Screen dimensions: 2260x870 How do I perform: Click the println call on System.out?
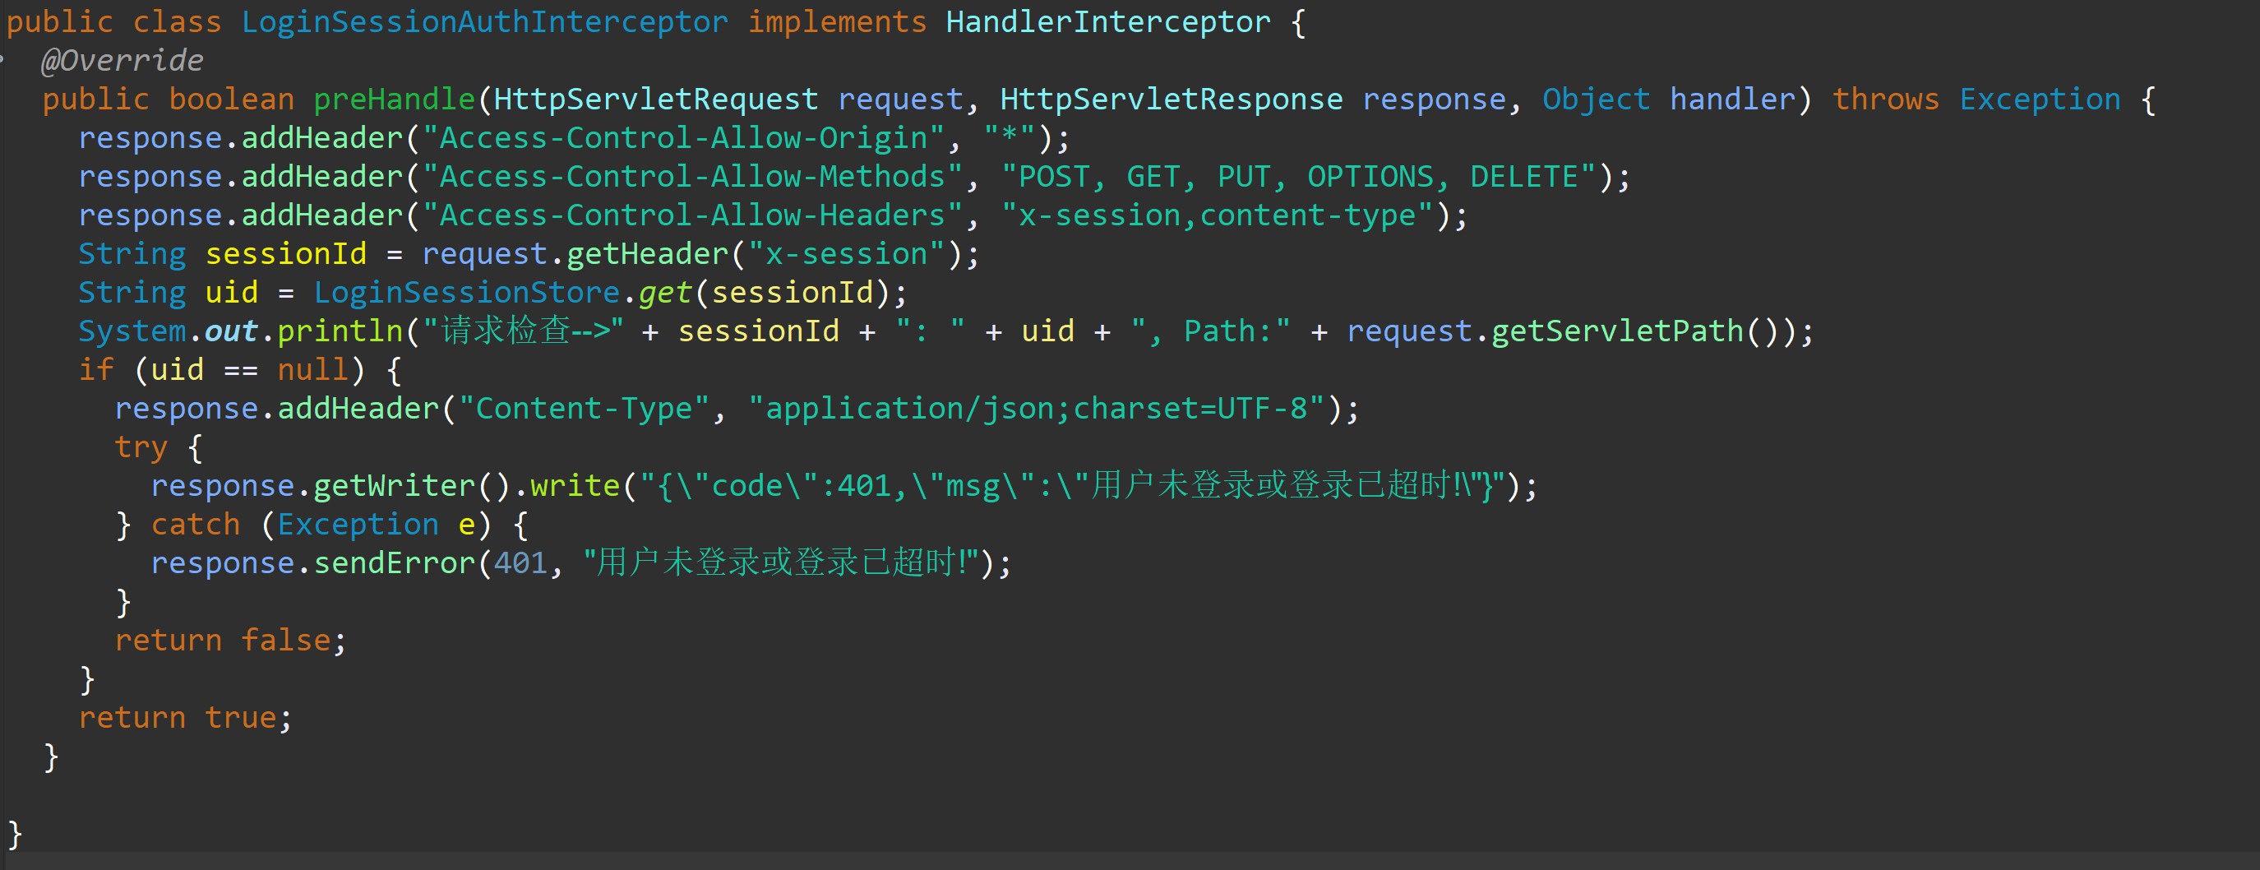[340, 331]
